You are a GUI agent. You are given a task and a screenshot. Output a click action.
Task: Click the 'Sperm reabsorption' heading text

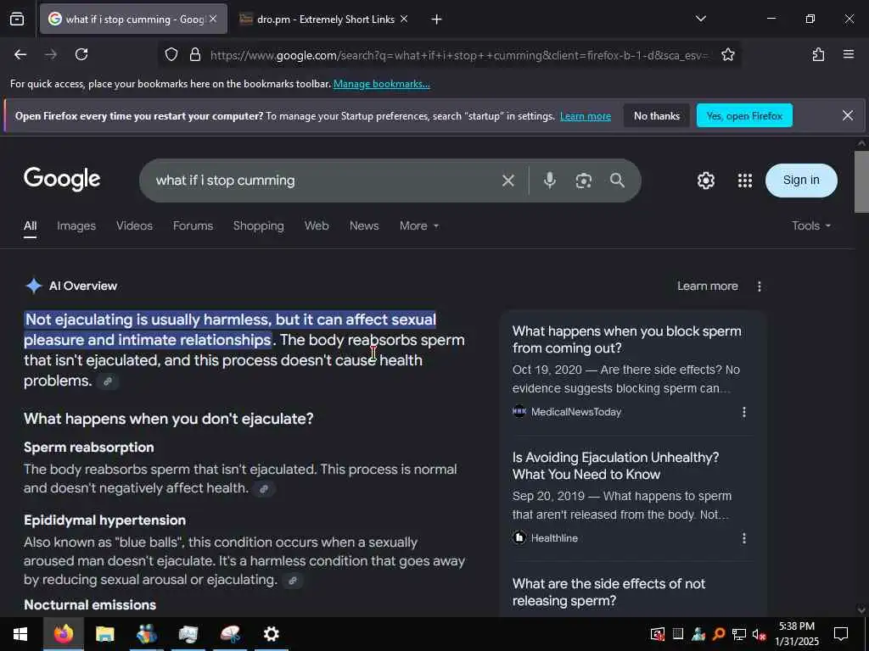point(88,448)
